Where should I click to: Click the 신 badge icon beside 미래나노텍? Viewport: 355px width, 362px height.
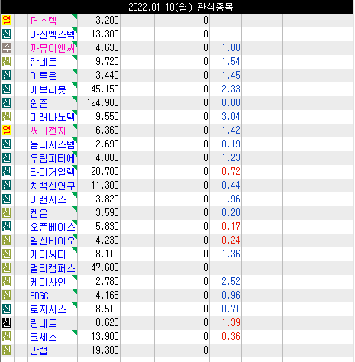(7, 117)
